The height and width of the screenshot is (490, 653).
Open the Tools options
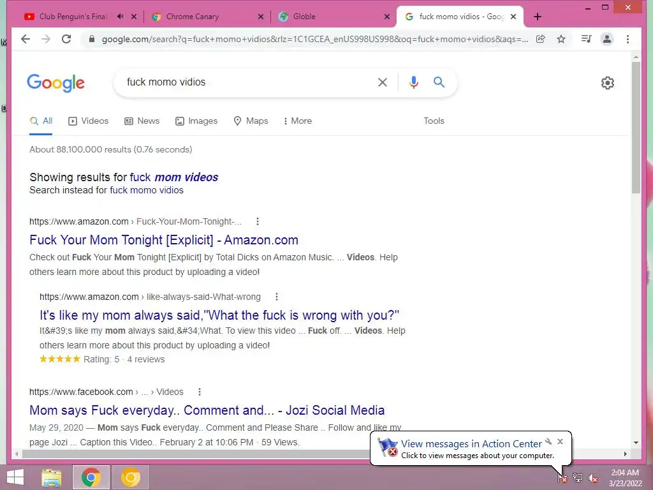click(x=434, y=121)
